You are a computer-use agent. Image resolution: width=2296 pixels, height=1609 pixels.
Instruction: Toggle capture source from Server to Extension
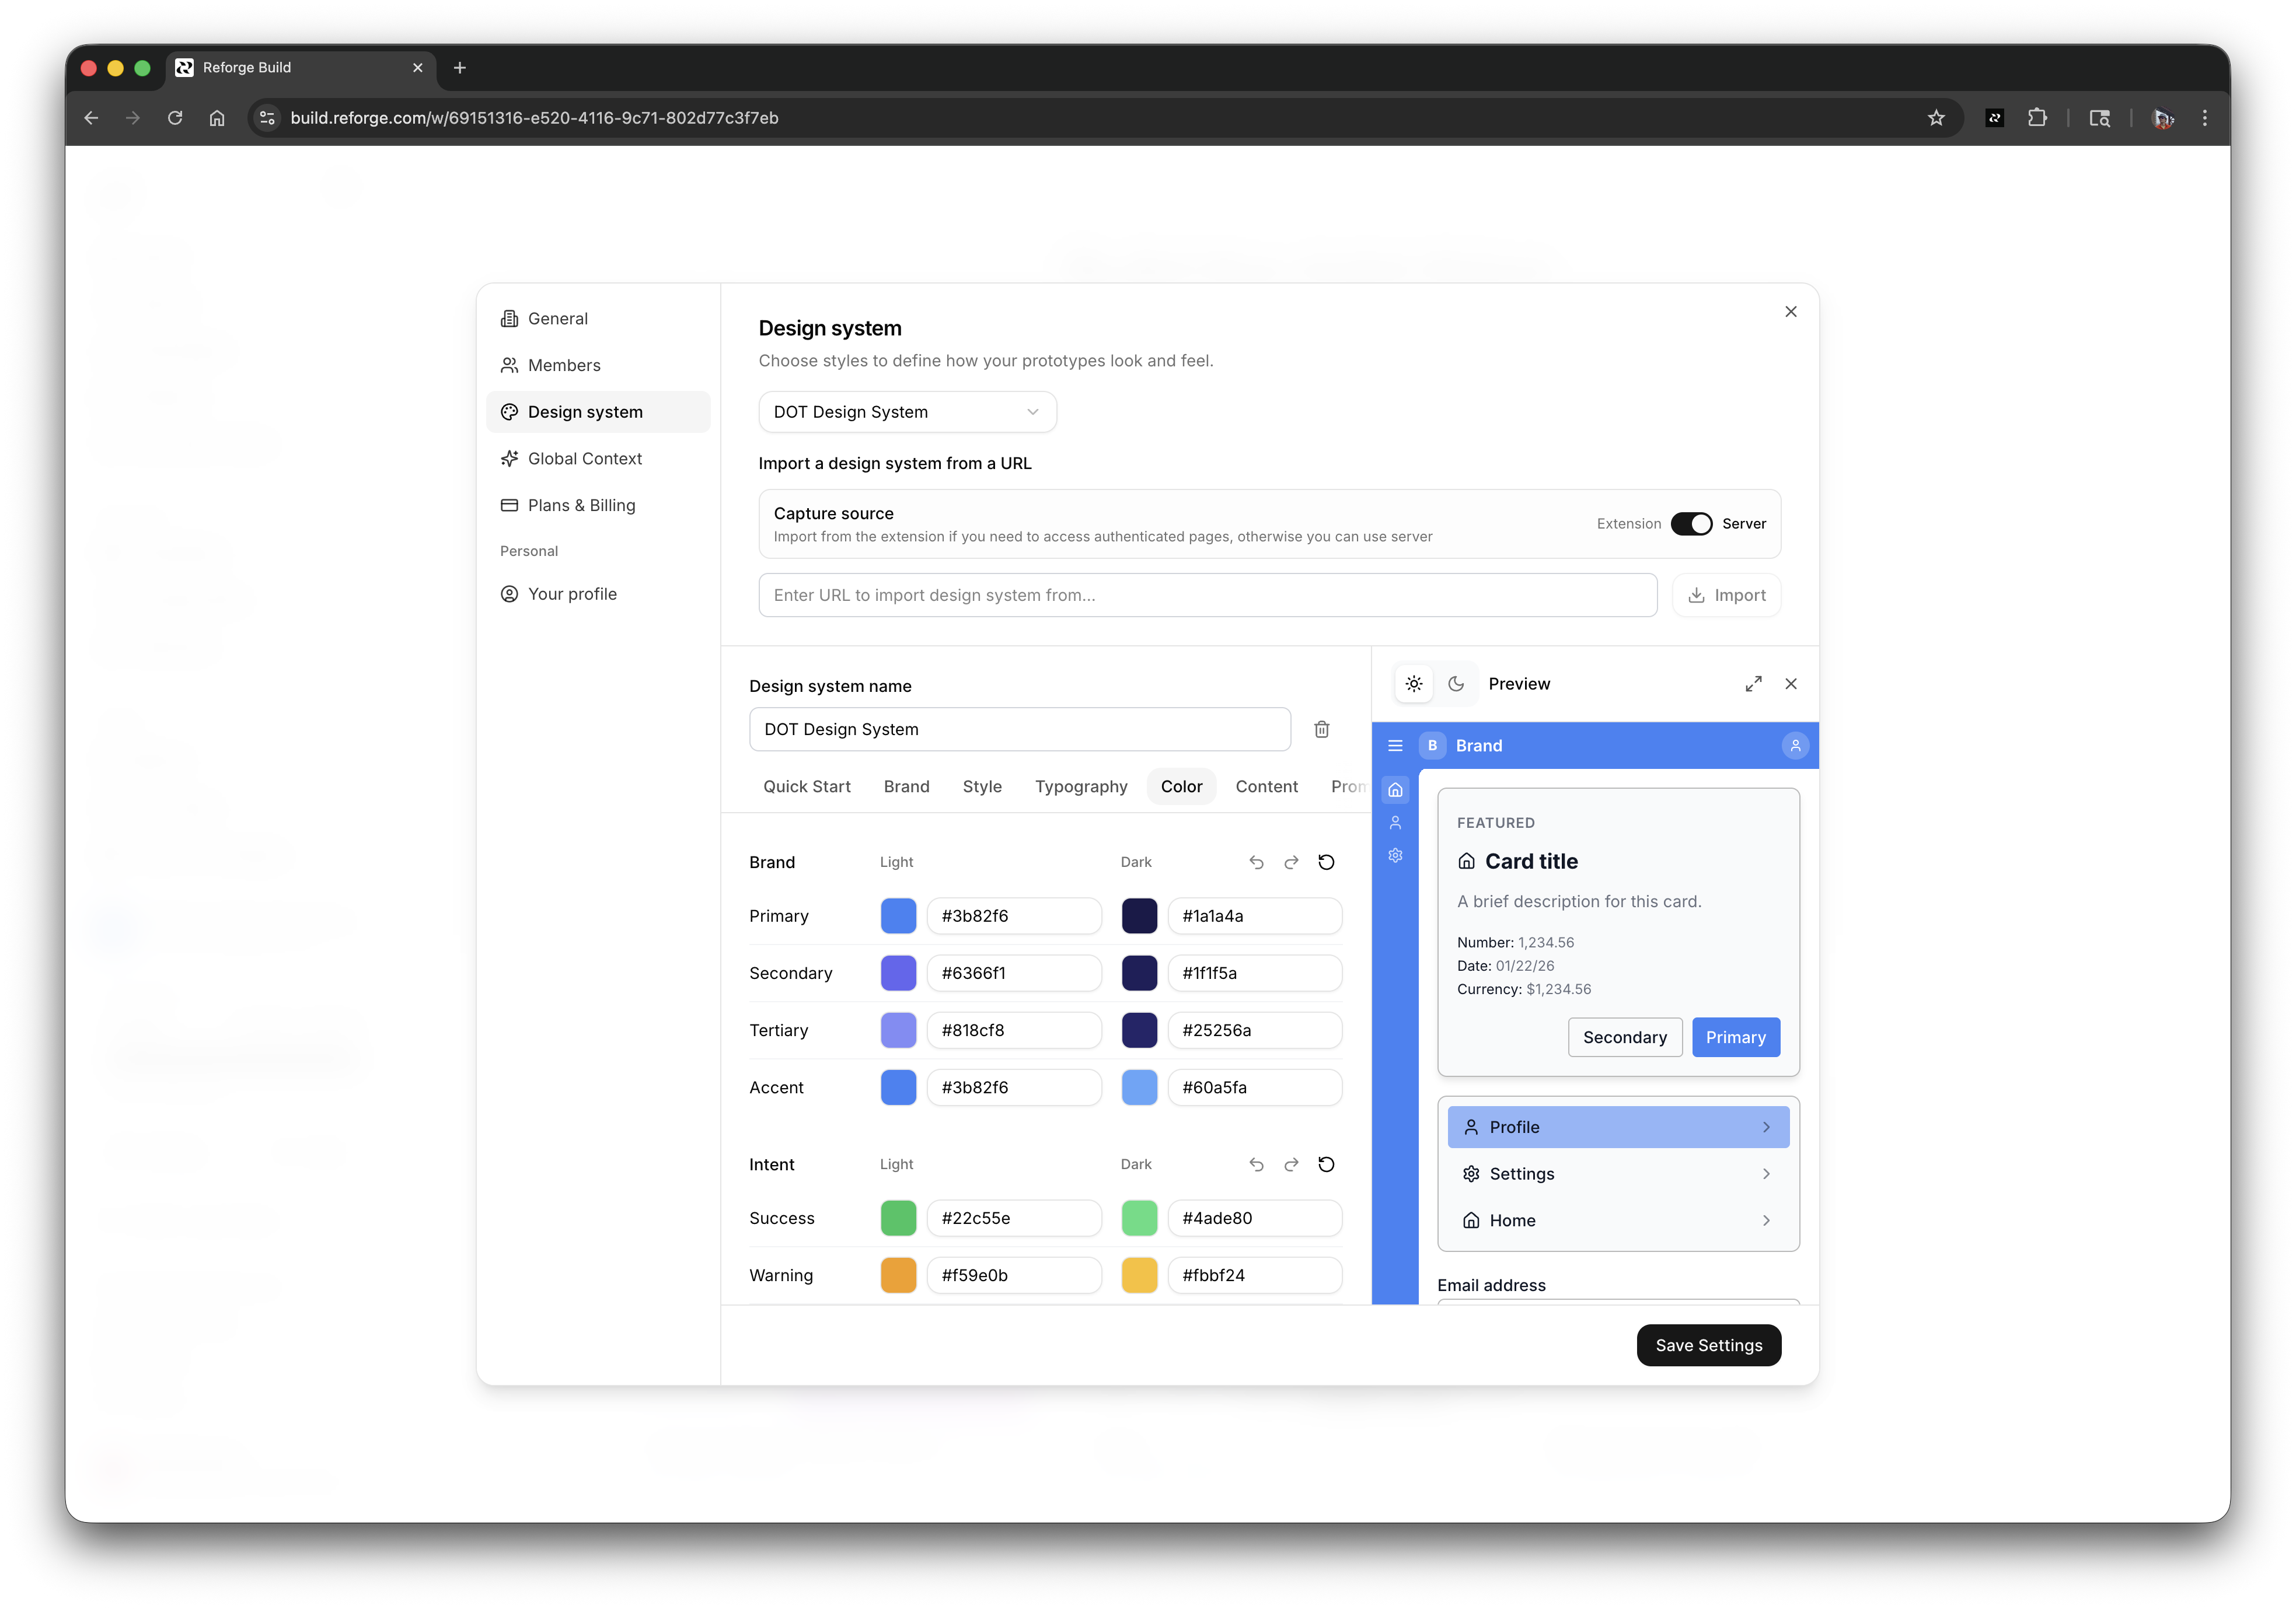click(1692, 523)
